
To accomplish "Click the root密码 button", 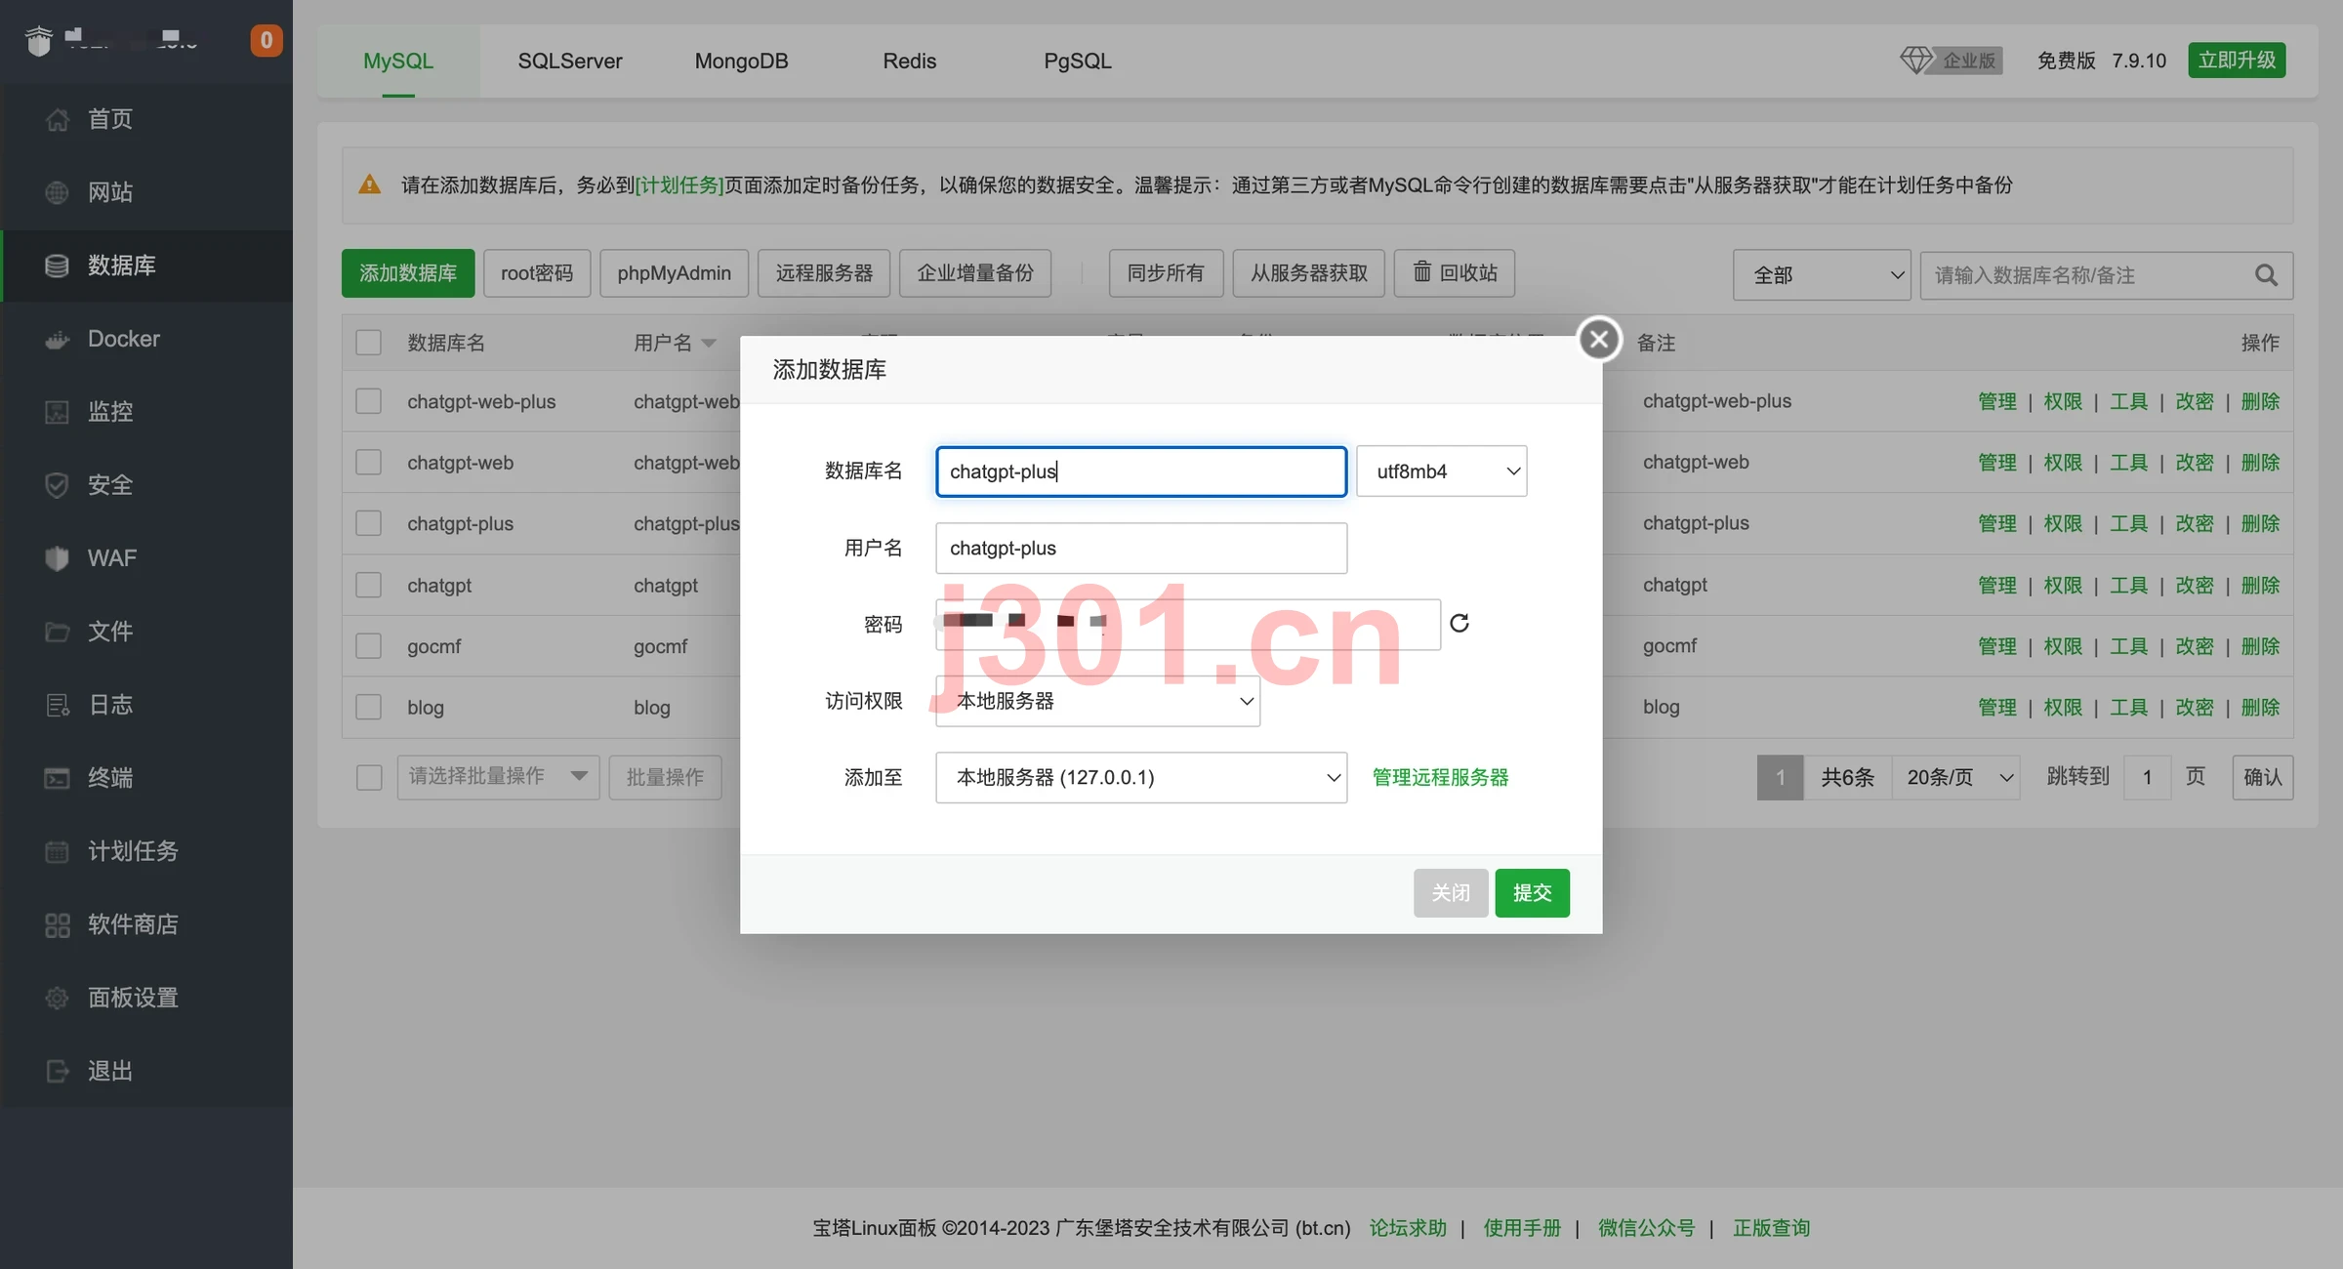I will (537, 272).
